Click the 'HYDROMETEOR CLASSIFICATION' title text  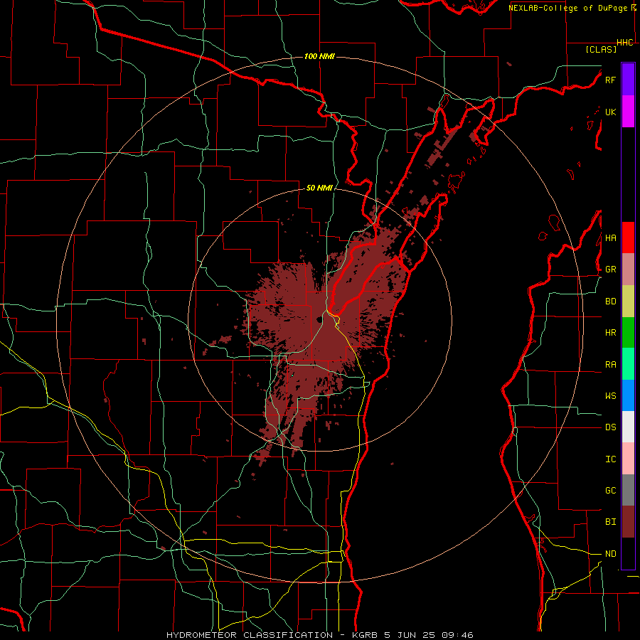click(250, 635)
